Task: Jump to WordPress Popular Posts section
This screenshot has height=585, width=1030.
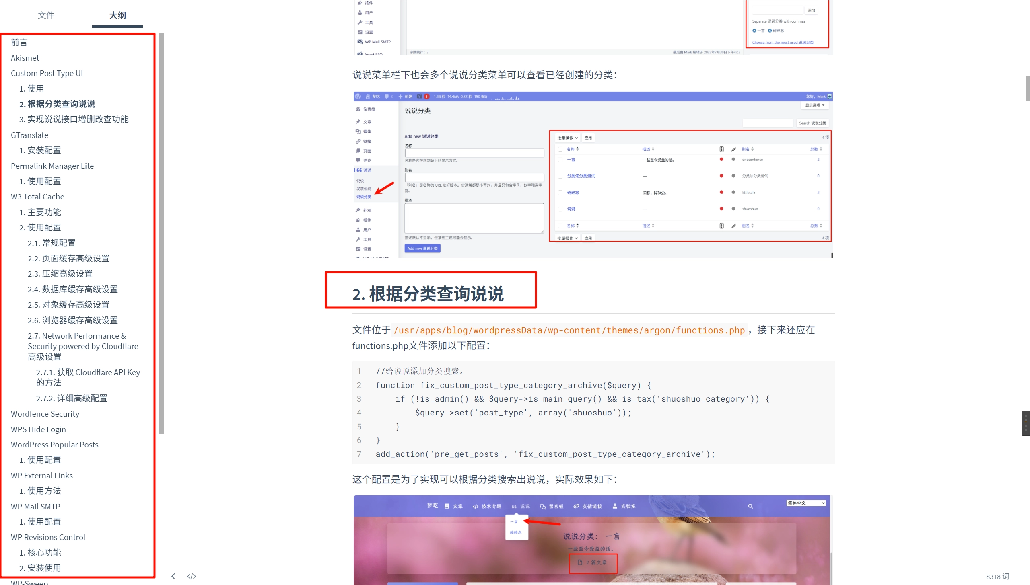Action: (55, 445)
